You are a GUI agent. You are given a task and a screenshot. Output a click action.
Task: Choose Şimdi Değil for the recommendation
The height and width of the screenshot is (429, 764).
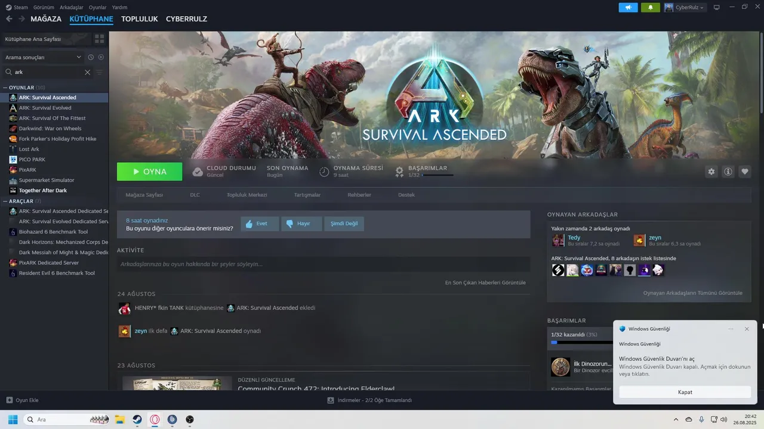pyautogui.click(x=344, y=223)
